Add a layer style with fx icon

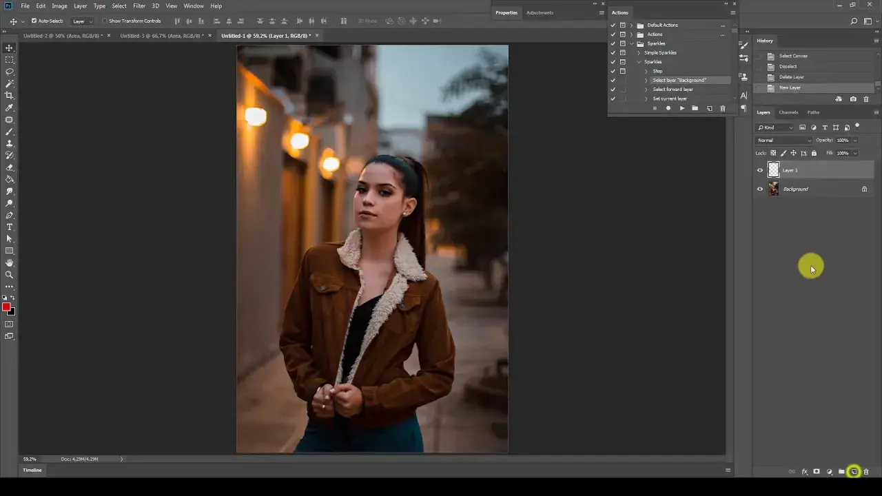click(x=804, y=472)
